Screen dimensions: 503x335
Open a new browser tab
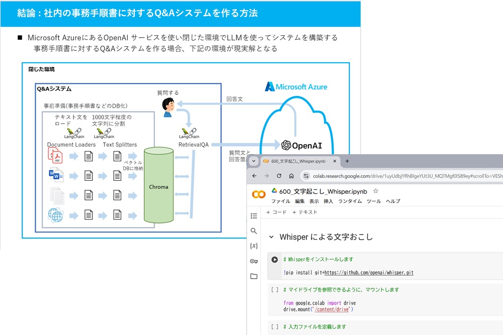[347, 161]
